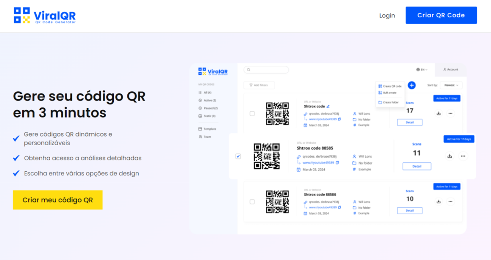Click the 'Example' tag in the 88586 card
Screen dimensions: 491x260
click(x=364, y=214)
